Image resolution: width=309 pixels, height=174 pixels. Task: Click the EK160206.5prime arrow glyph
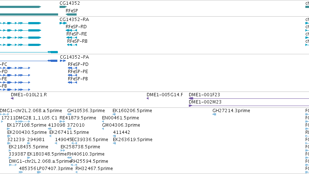(114, 115)
